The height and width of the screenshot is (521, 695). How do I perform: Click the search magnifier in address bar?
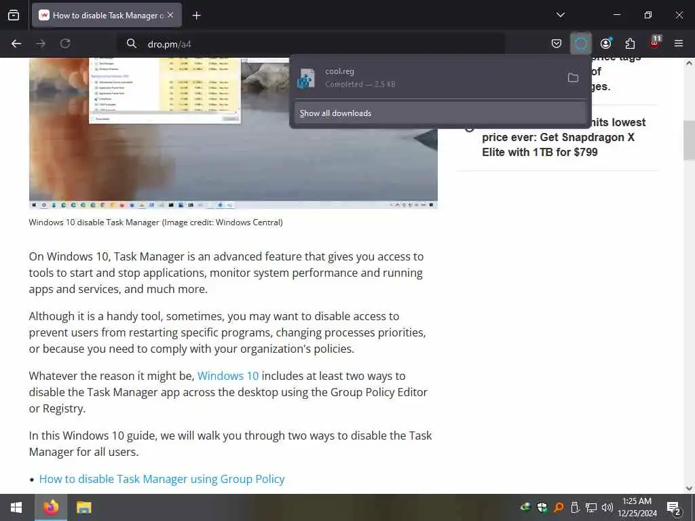[131, 43]
